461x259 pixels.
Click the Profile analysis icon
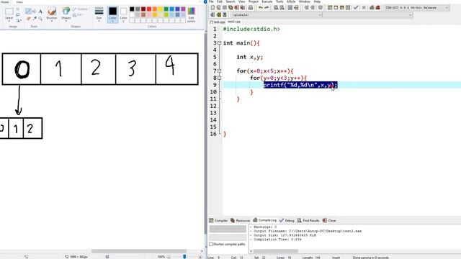(372, 8)
